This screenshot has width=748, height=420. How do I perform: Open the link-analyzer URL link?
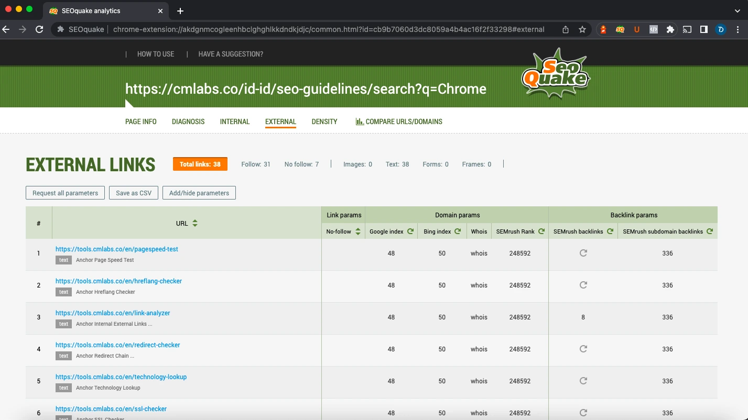pyautogui.click(x=112, y=313)
